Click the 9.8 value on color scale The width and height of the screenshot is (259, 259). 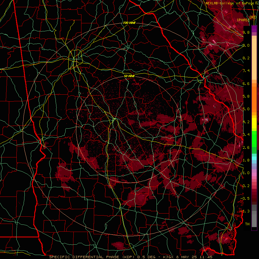[246, 32]
